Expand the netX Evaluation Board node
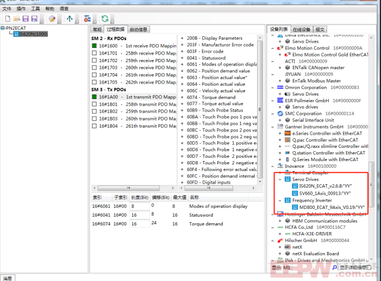 coord(280,254)
